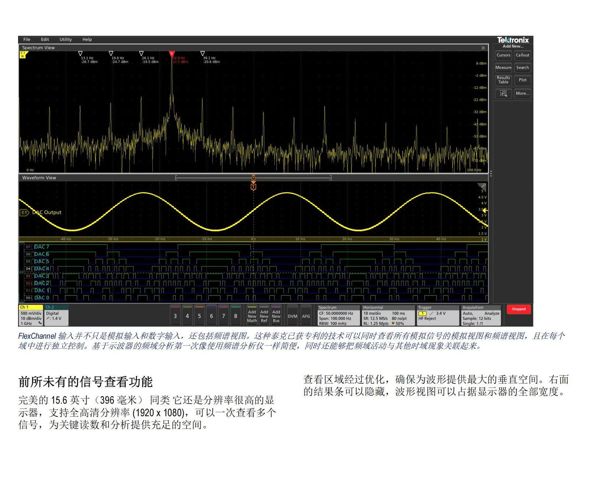Open the Utility menu
The height and width of the screenshot is (484, 589).
(66, 39)
